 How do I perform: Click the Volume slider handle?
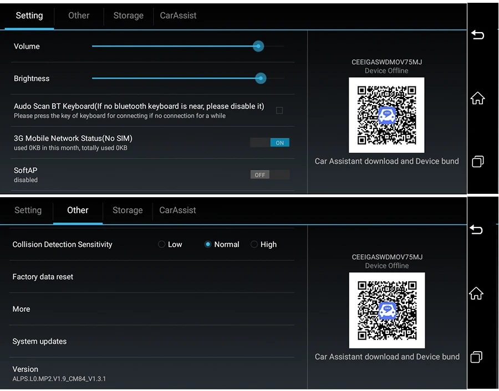258,47
